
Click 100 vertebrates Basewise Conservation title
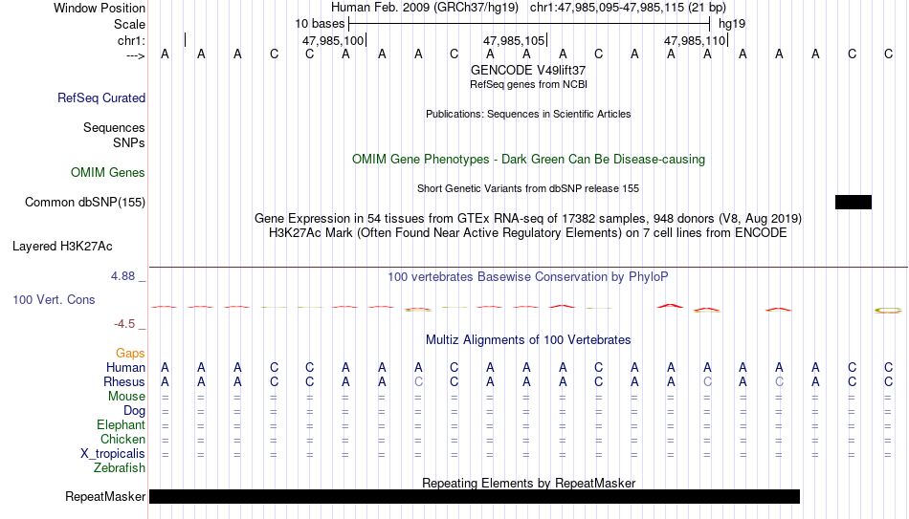pyautogui.click(x=528, y=277)
